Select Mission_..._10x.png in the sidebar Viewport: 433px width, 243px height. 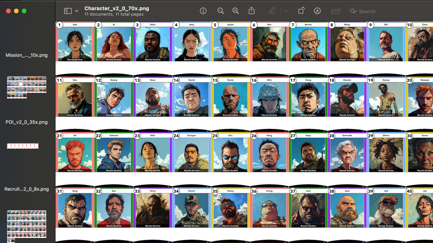click(27, 55)
